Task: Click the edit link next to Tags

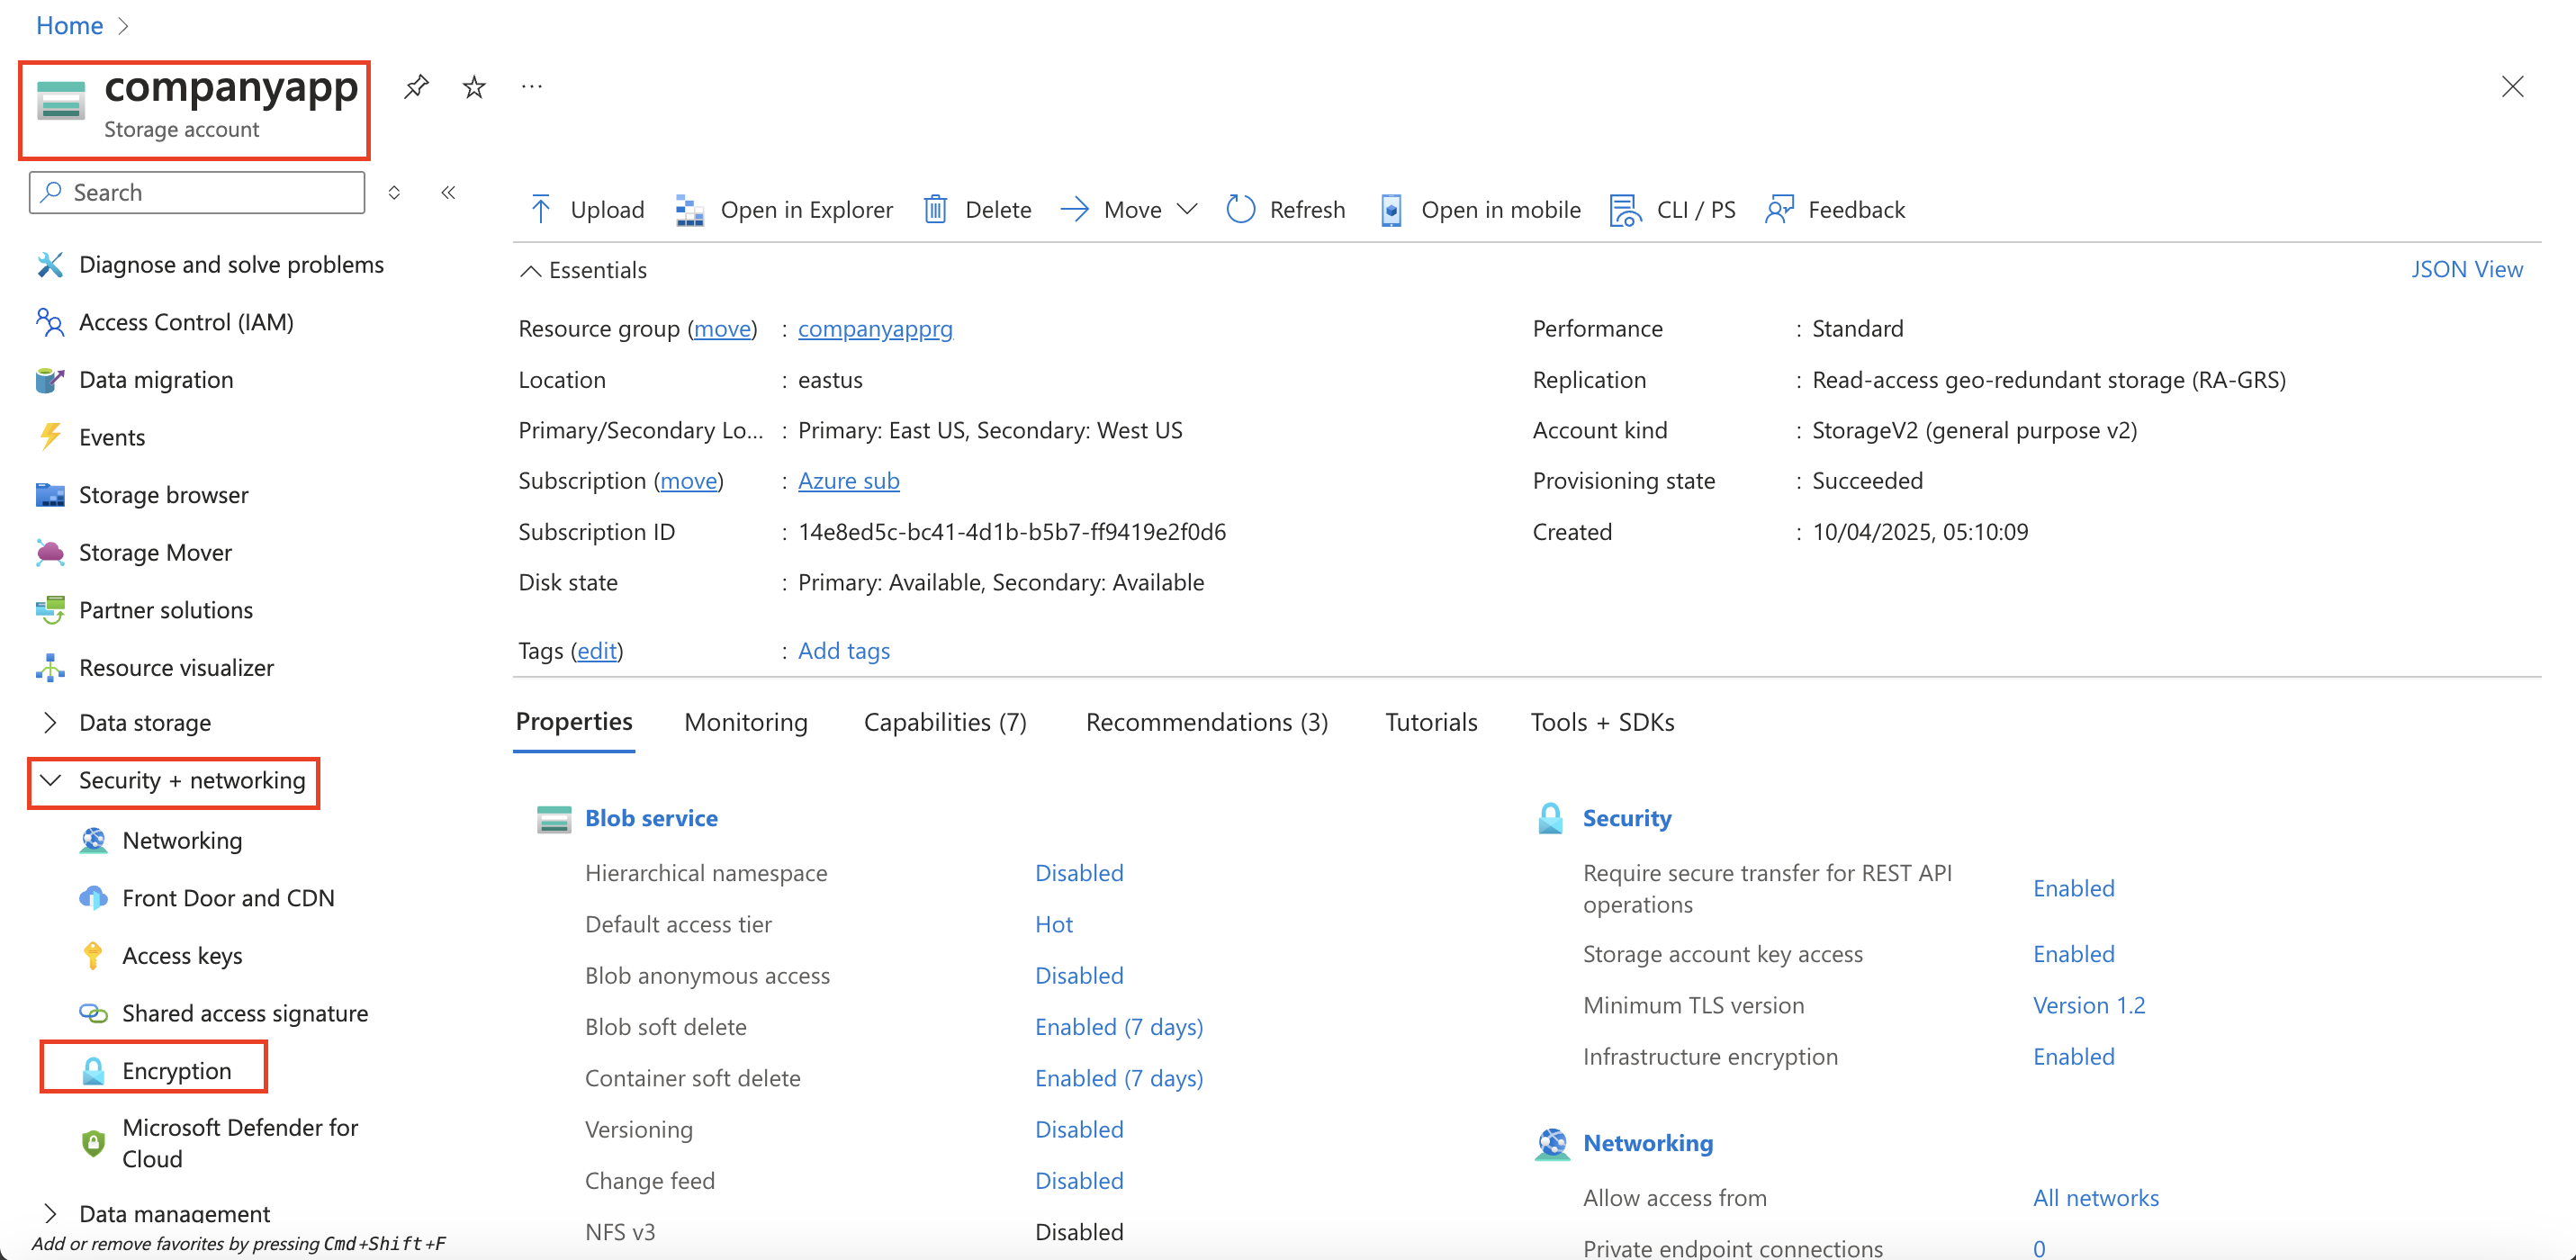Action: click(597, 651)
